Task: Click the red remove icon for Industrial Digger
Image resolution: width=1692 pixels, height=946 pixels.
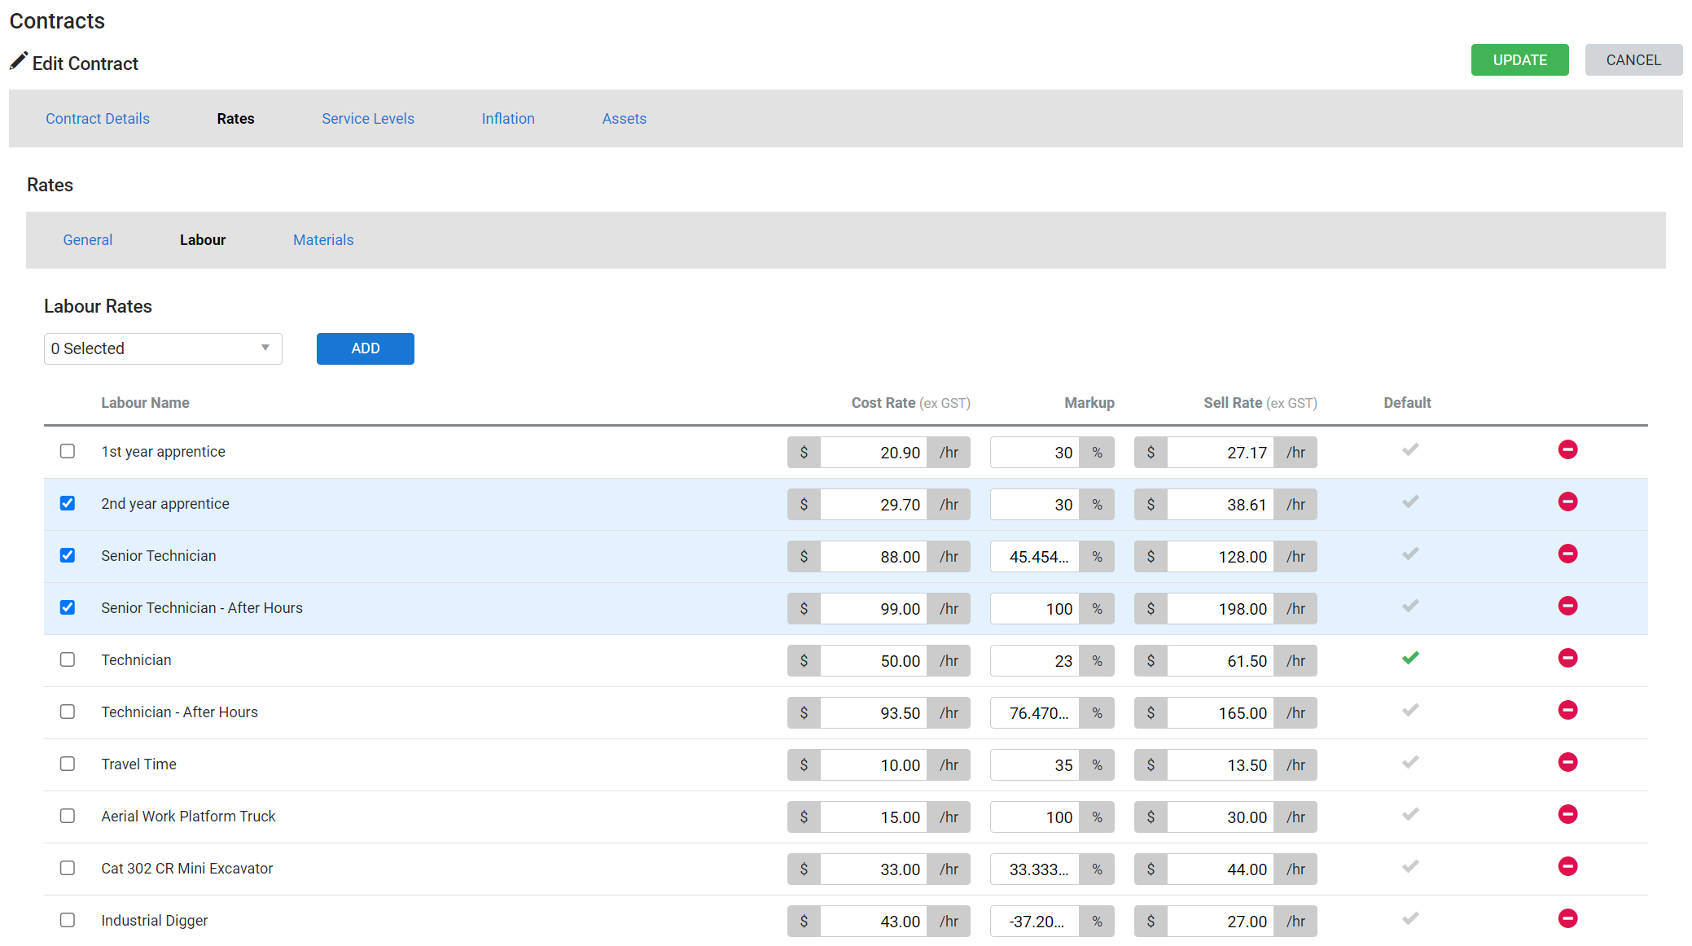Action: click(x=1567, y=918)
